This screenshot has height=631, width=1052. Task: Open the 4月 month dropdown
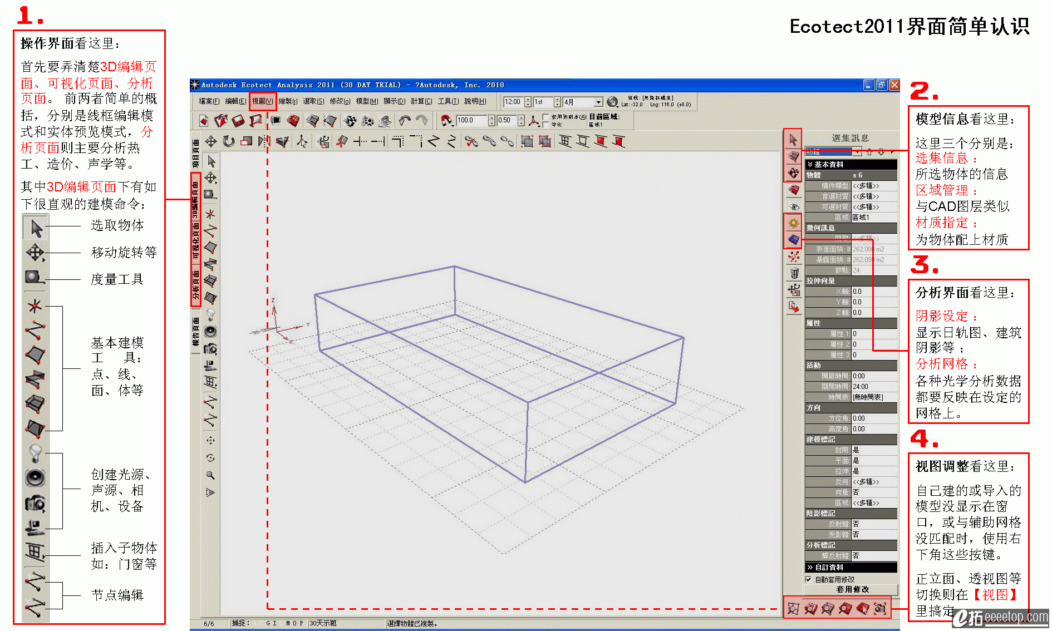[598, 102]
